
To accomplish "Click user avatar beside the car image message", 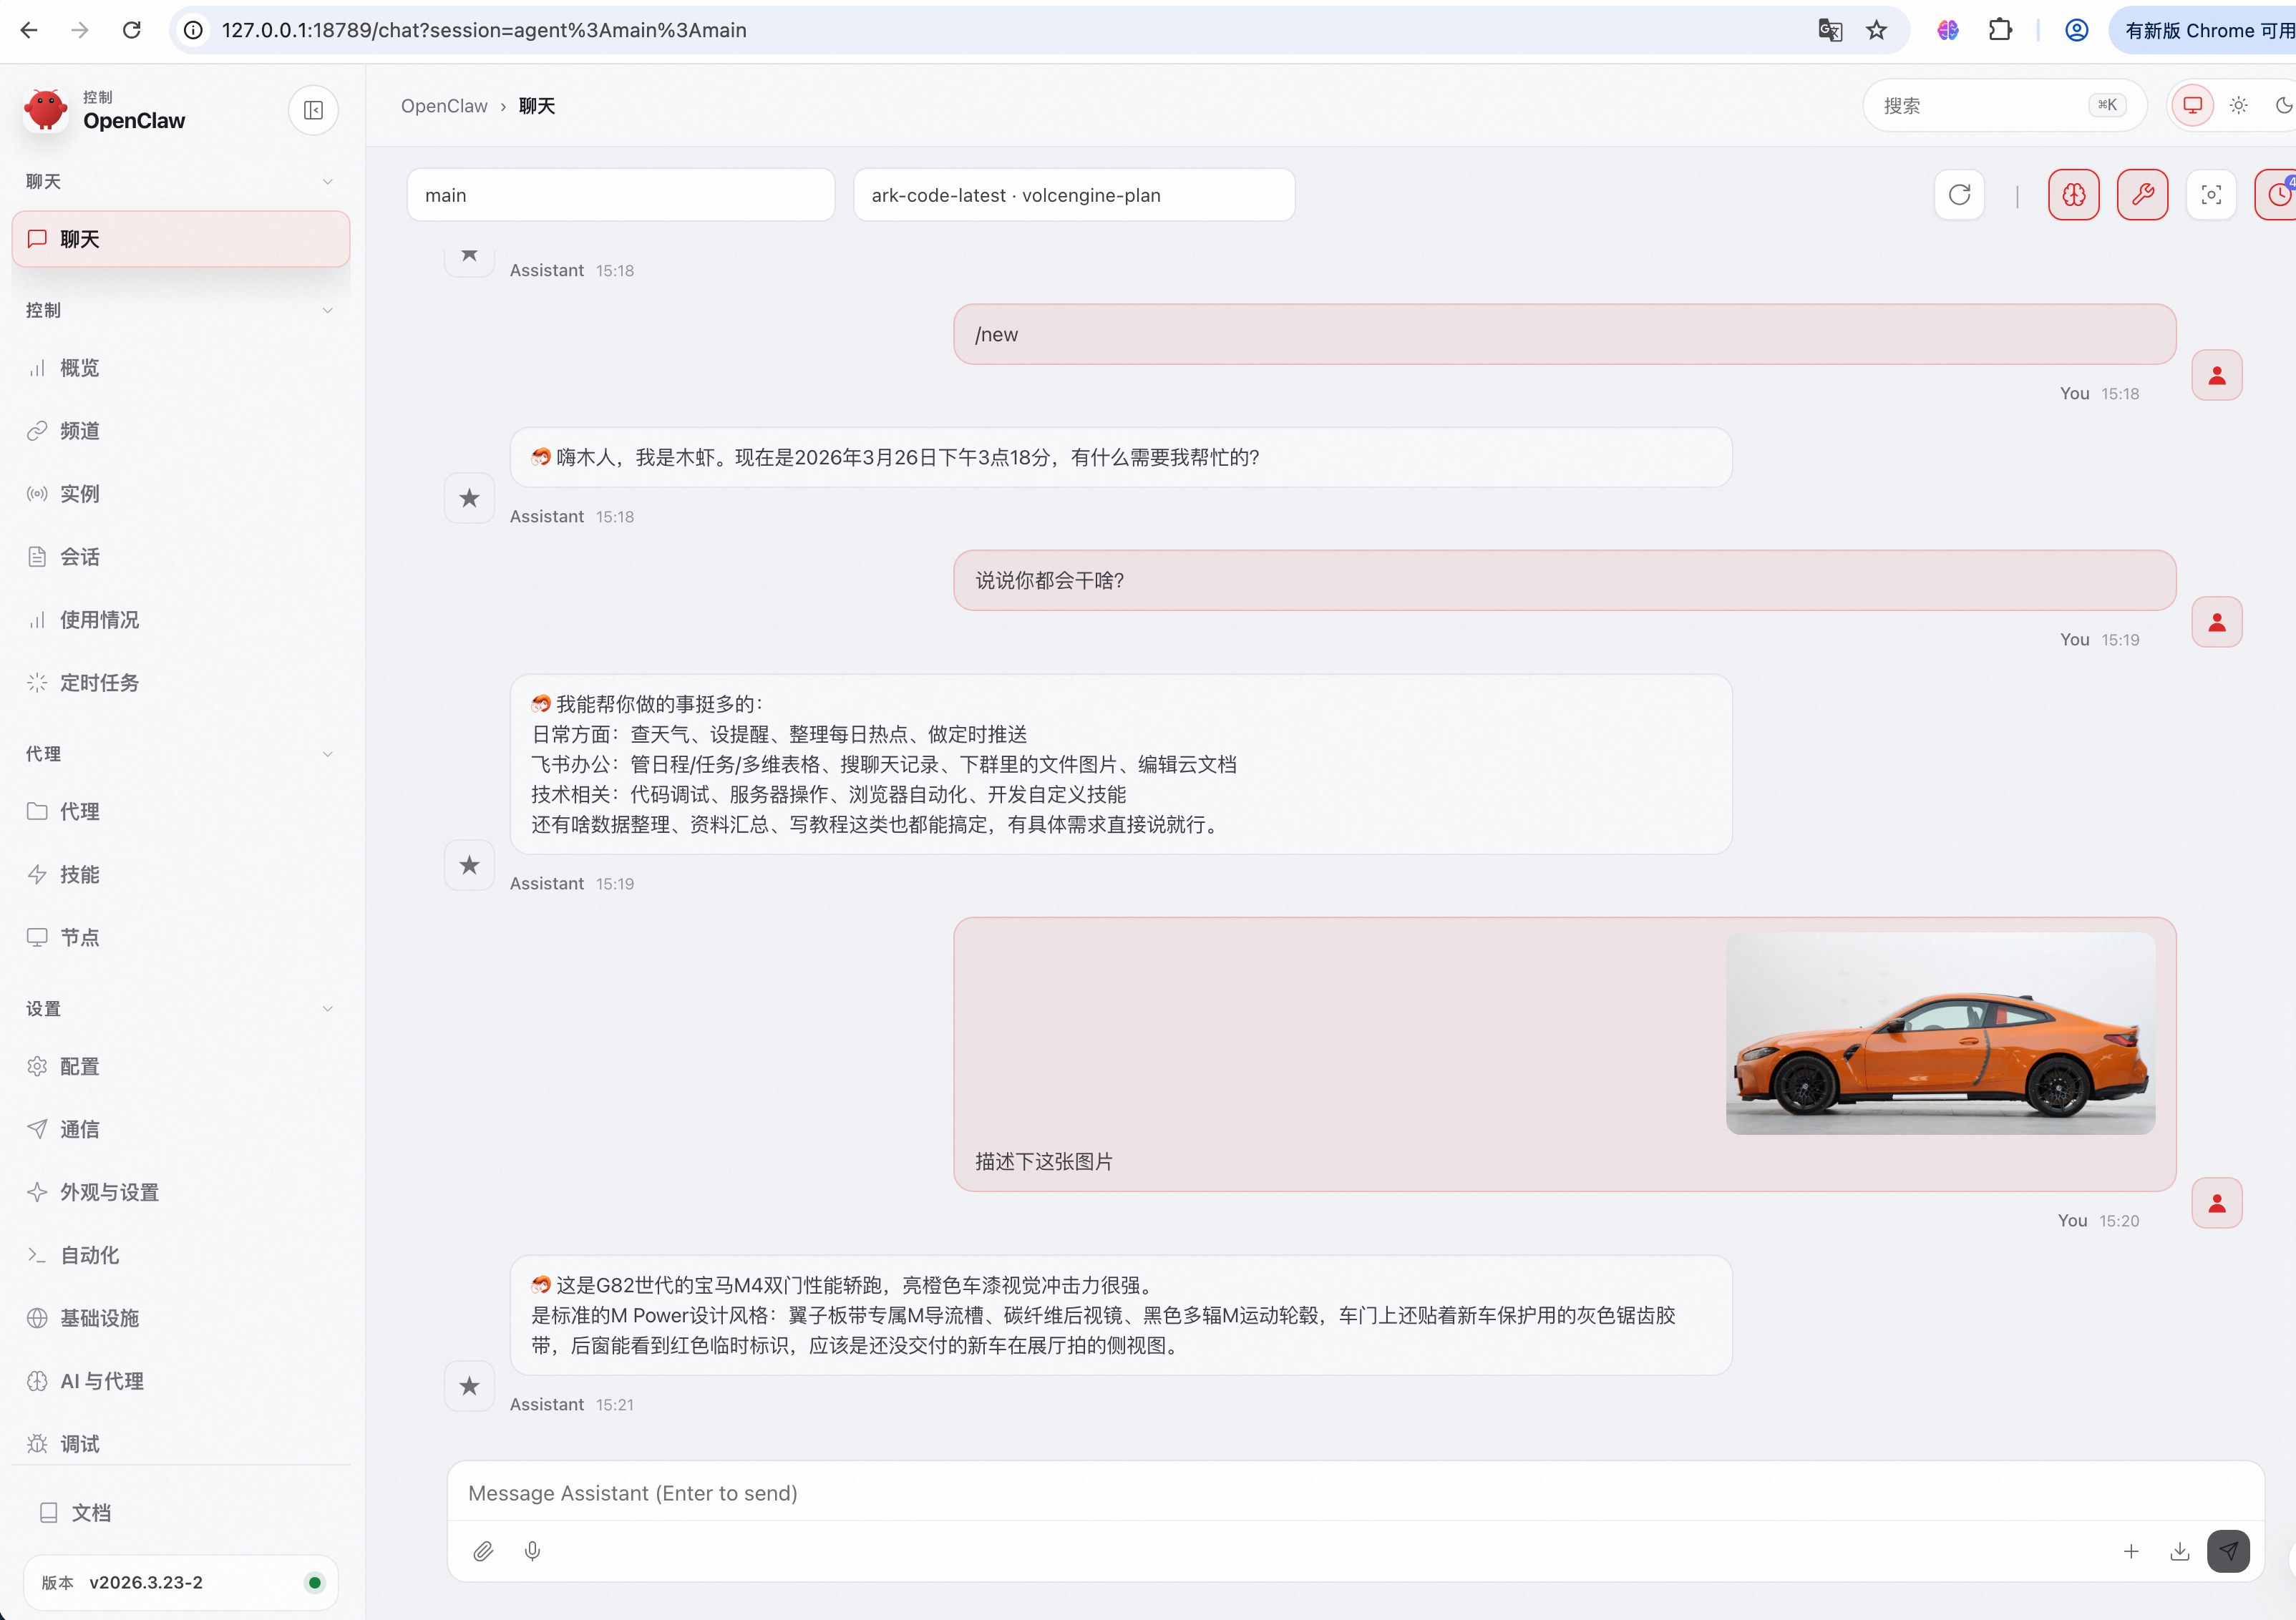I will [2216, 1203].
